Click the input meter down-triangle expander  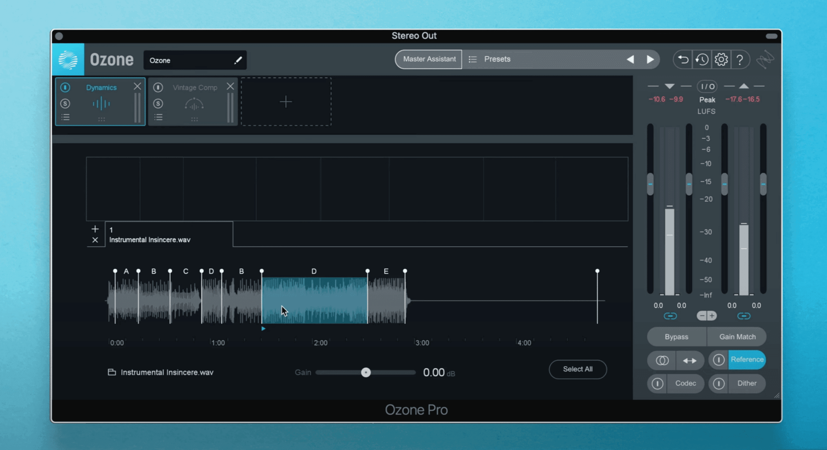pyautogui.click(x=670, y=86)
